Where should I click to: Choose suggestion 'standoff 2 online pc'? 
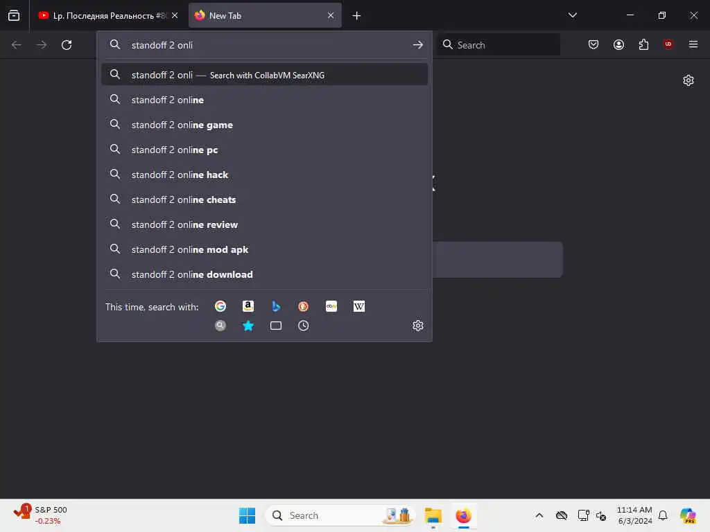pos(264,150)
